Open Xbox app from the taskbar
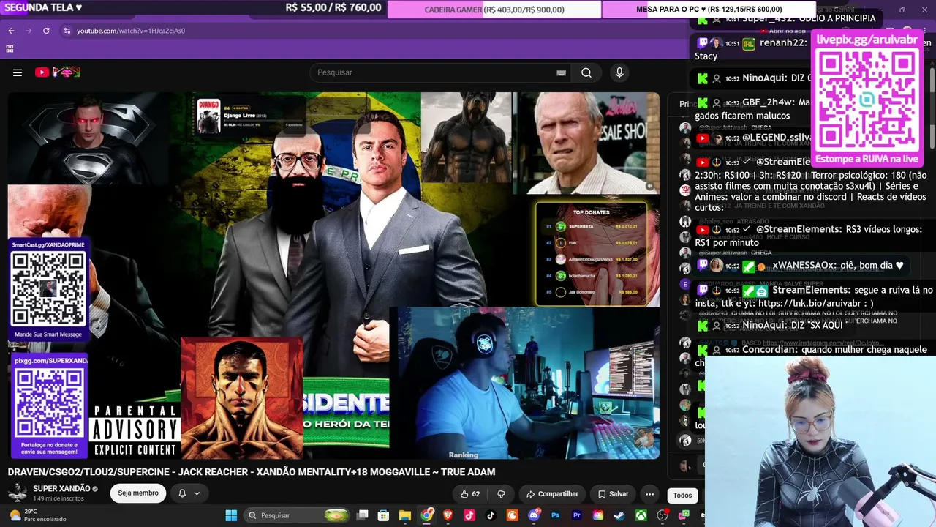The height and width of the screenshot is (527, 936). click(641, 515)
